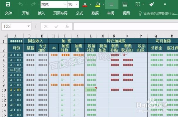The image size is (178, 117).
Task: Click the 加班费 header cell
Action: (x=78, y=48)
